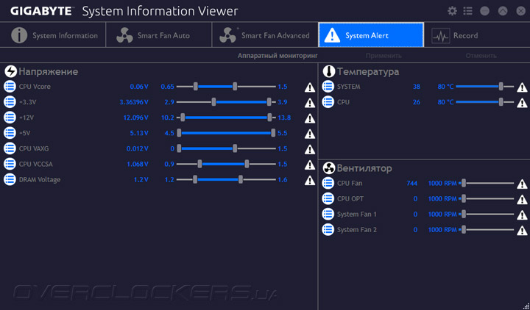Click the +3.3V list icon
Viewport: 530px width, 310px height.
coord(10,102)
